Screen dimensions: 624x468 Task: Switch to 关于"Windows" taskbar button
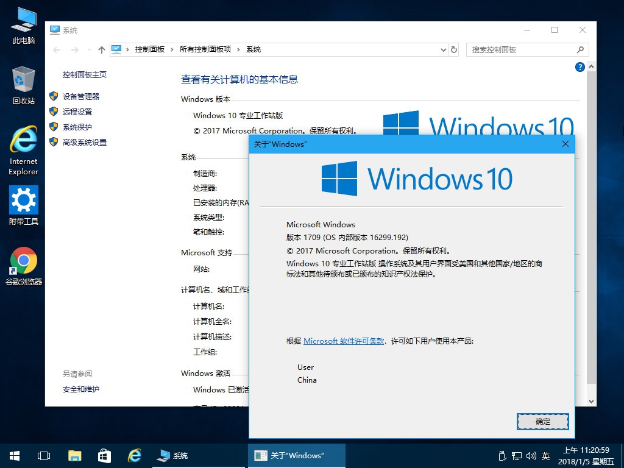pyautogui.click(x=297, y=456)
